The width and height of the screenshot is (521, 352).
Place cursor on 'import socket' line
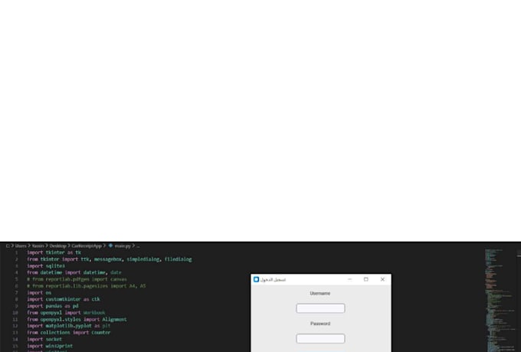(x=44, y=339)
